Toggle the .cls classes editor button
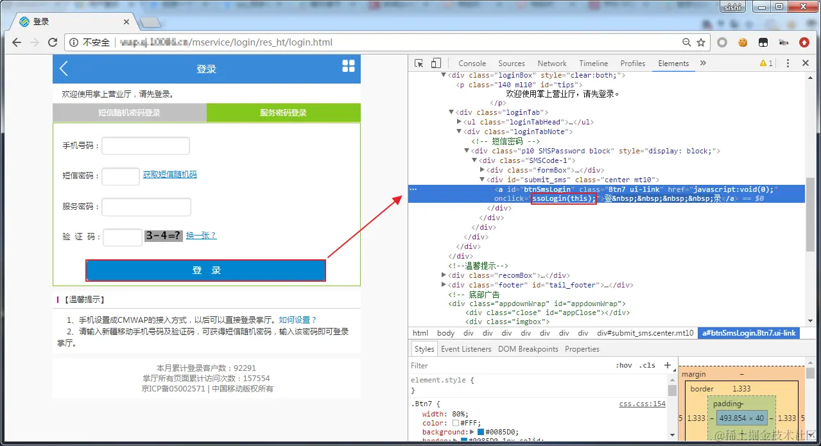The height and width of the screenshot is (446, 821). coord(647,365)
